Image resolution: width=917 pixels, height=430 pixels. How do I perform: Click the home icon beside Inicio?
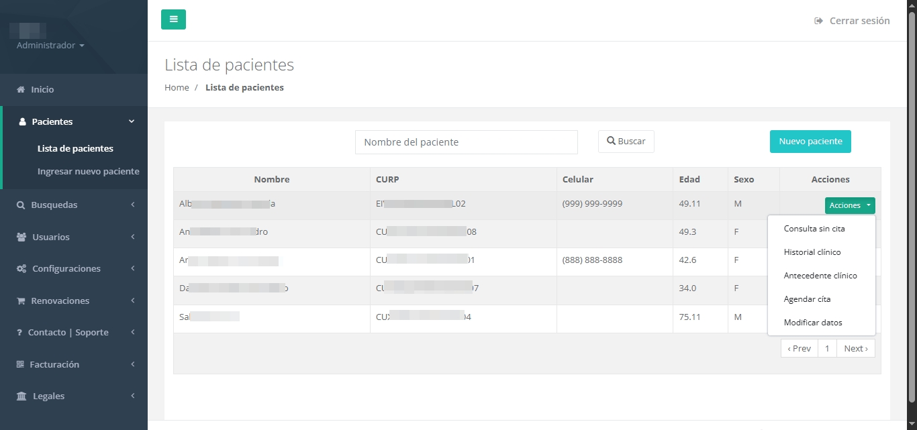(21, 90)
